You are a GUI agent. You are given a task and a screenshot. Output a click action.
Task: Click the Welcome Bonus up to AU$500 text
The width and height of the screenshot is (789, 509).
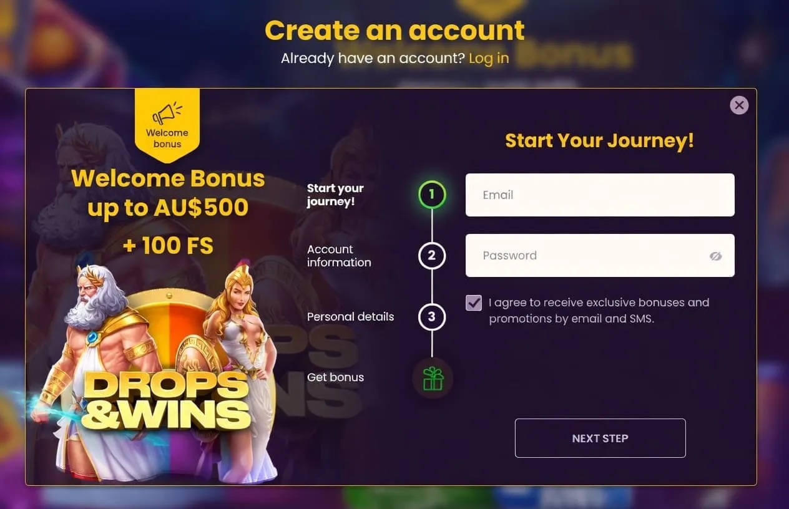pyautogui.click(x=168, y=193)
